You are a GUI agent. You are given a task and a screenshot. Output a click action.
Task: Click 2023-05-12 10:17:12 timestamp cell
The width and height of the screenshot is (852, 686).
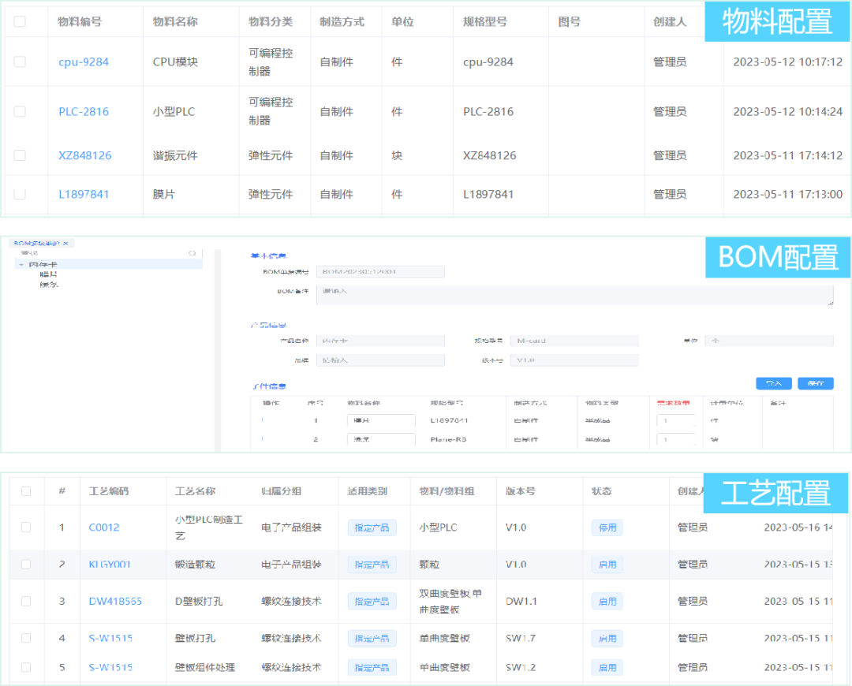(x=788, y=62)
